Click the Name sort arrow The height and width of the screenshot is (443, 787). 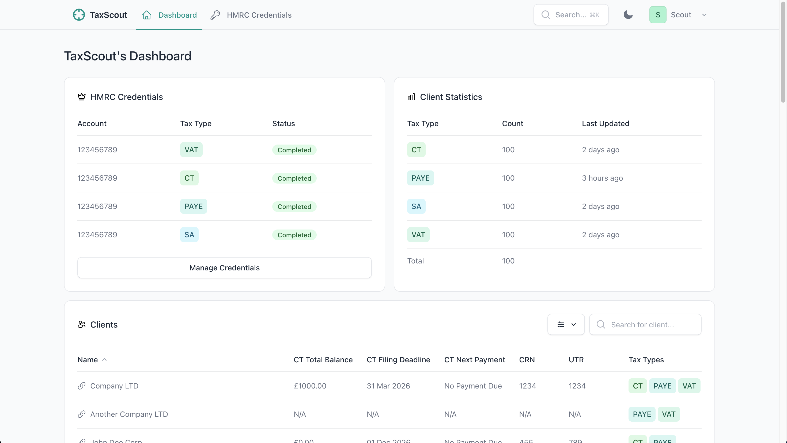click(104, 359)
